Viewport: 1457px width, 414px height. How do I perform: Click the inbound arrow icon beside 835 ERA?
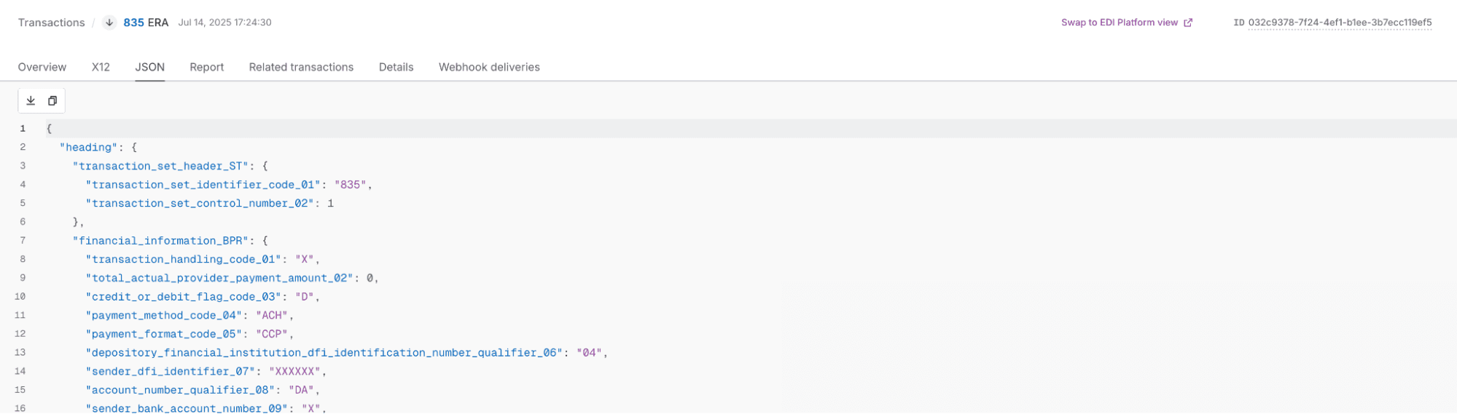coord(109,23)
